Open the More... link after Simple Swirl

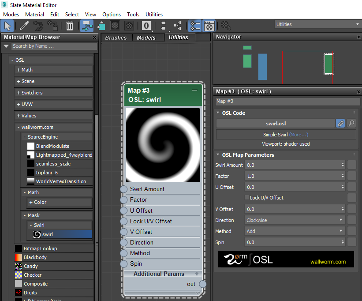pos(299,135)
